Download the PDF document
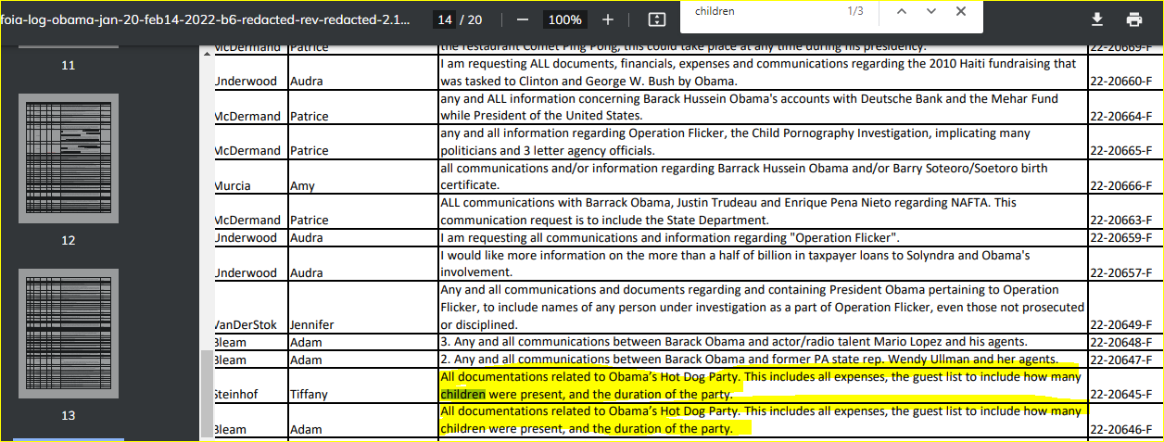 (x=1097, y=19)
